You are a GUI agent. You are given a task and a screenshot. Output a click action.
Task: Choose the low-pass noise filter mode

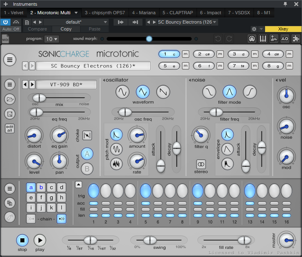coord(209,92)
